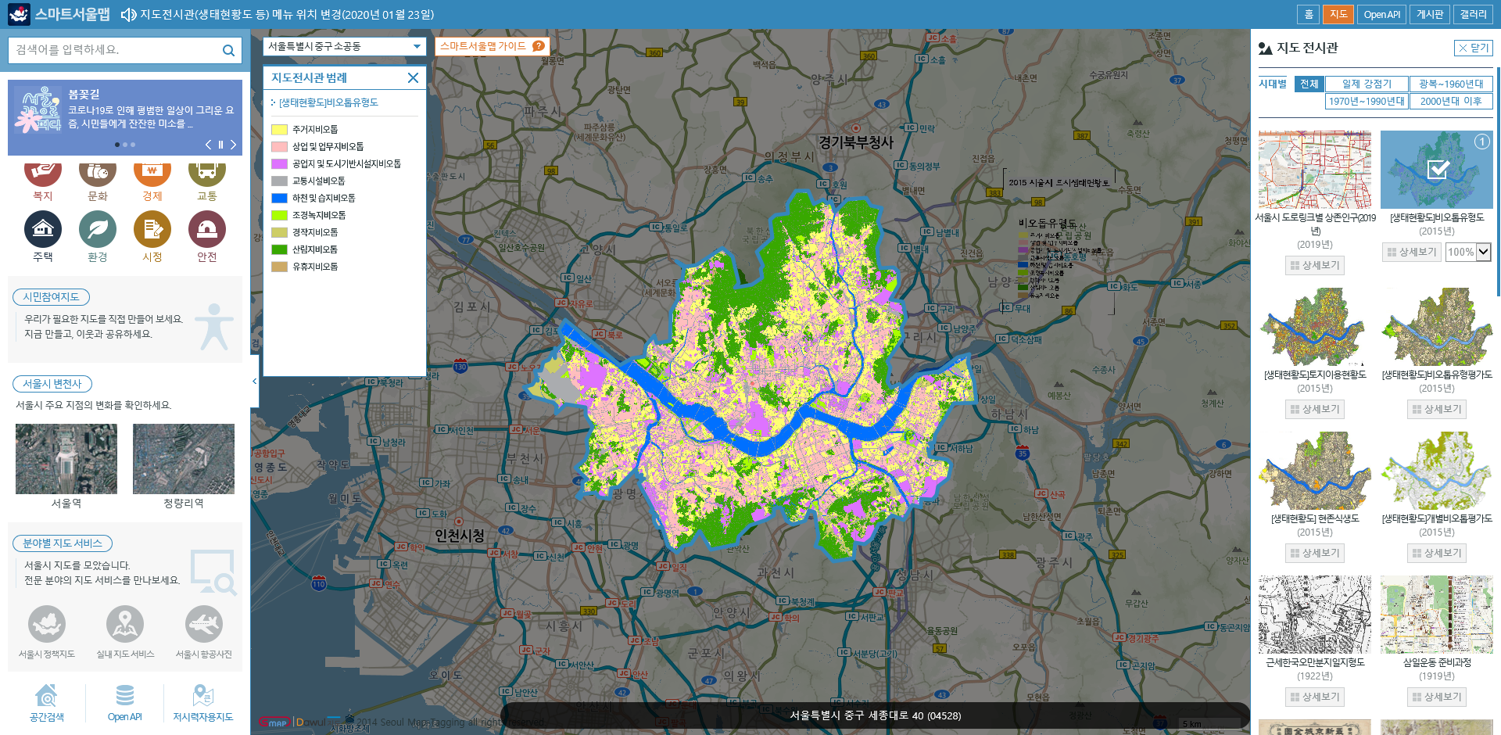Select the 전체 era filter

pos(1309,84)
